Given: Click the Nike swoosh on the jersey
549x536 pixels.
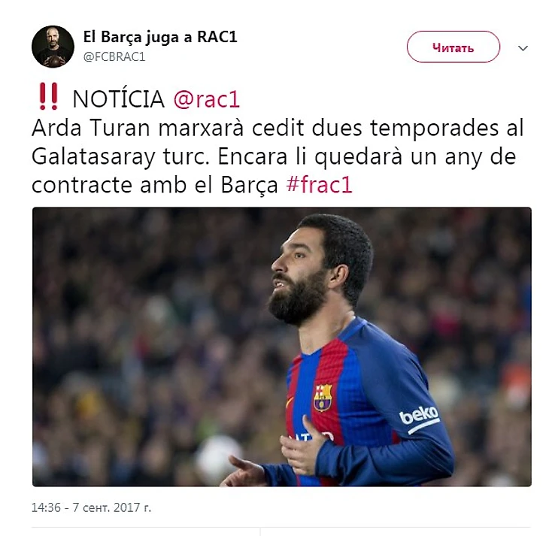Looking at the screenshot, I should 290,401.
